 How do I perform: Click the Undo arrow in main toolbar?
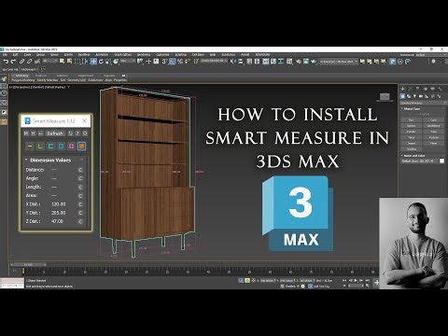click(x=6, y=62)
